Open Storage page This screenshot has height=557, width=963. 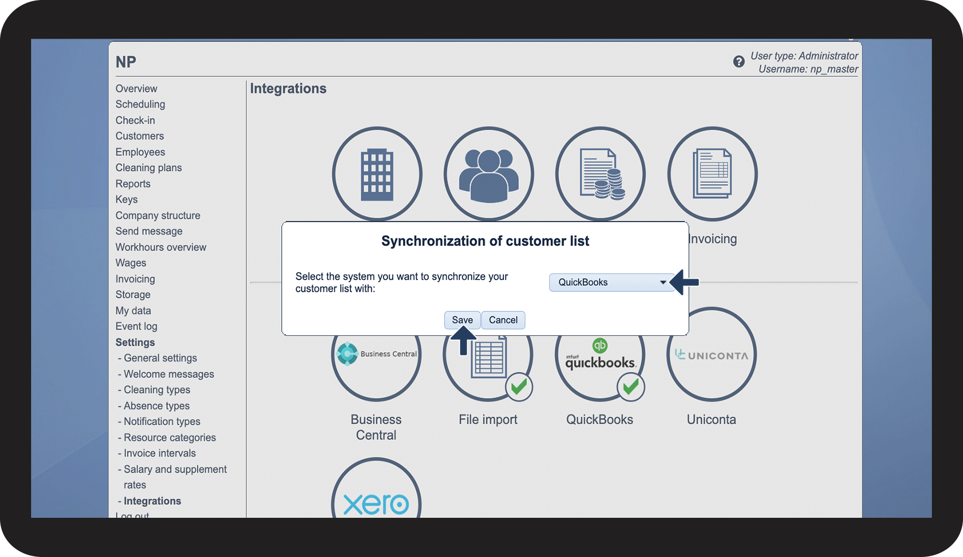coord(133,295)
